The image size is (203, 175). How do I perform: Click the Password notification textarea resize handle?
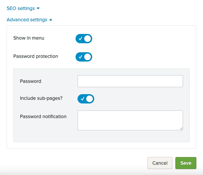tap(181, 128)
